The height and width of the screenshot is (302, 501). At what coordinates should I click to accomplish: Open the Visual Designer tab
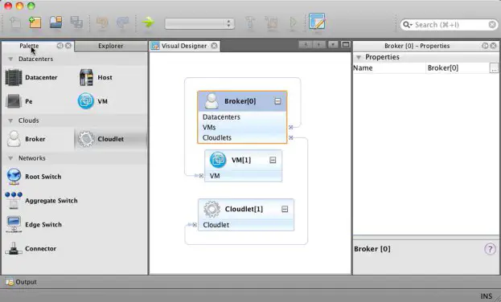[x=184, y=46]
